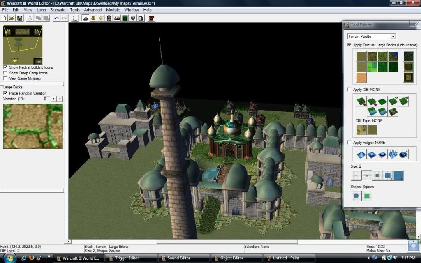Viewport: 421px width, 263px height.
Task: Select the Decrease One cliff level tool
Action: coord(372,102)
